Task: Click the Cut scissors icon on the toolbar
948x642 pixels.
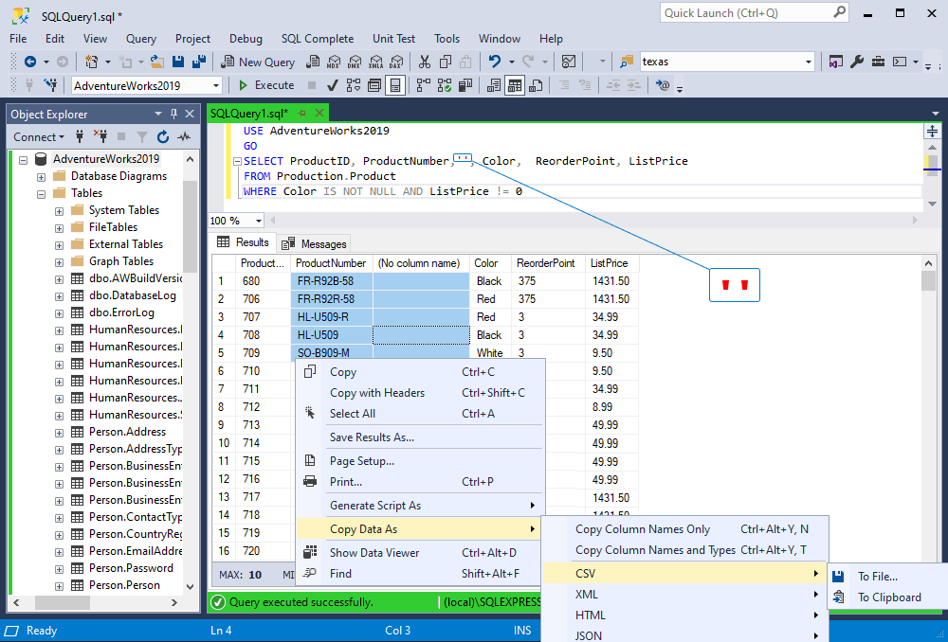Action: 425,61
